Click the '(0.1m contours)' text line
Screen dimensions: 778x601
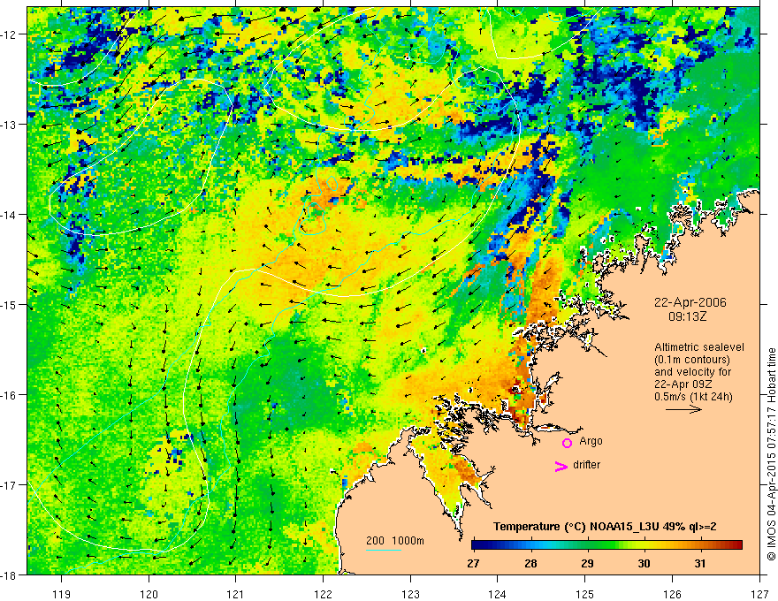[692, 360]
